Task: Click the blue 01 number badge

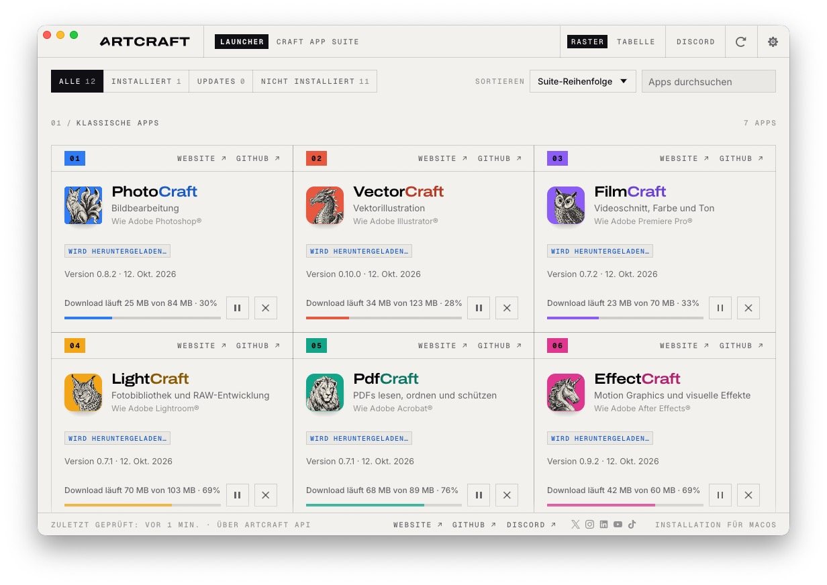Action: pyautogui.click(x=75, y=158)
